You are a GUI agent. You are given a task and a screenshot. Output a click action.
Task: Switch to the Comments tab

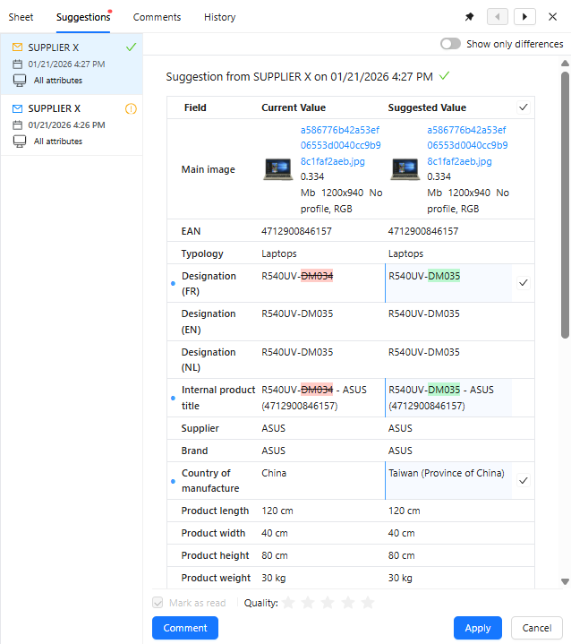point(157,17)
